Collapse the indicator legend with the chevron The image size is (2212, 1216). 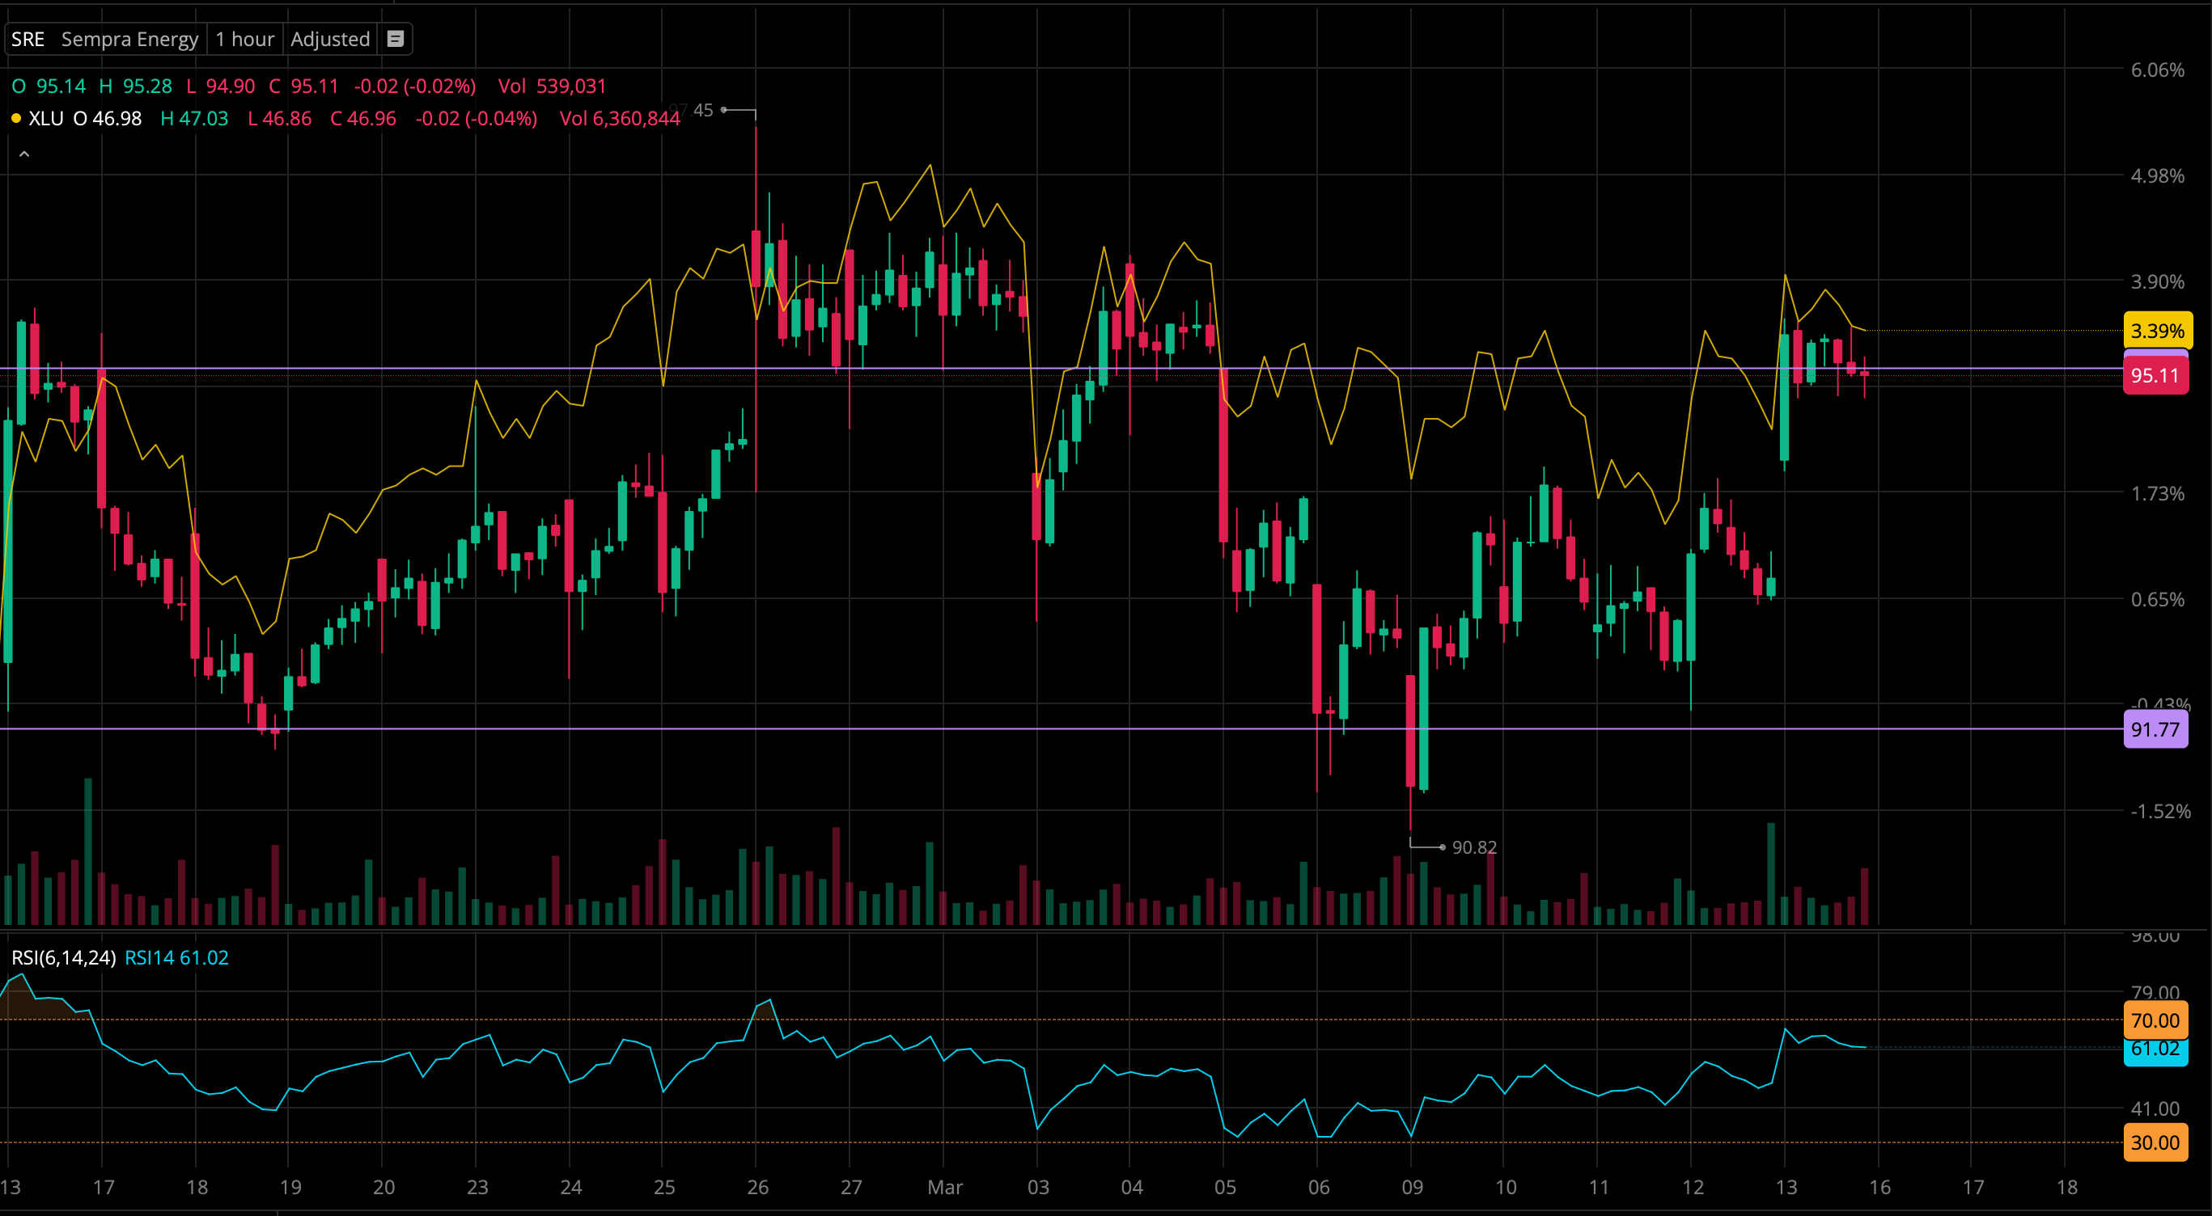pos(24,154)
